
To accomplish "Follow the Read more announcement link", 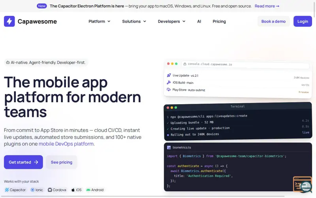I will [x=267, y=6].
